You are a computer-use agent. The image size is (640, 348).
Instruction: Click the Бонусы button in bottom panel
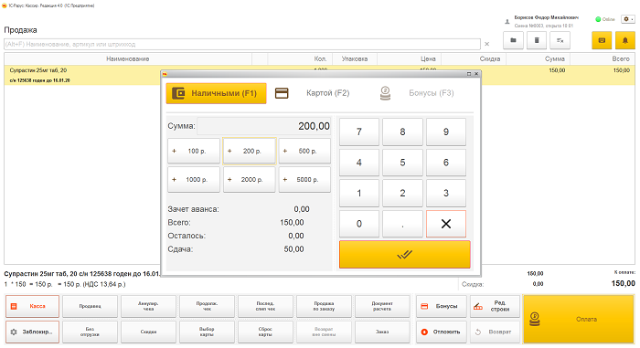pos(442,306)
